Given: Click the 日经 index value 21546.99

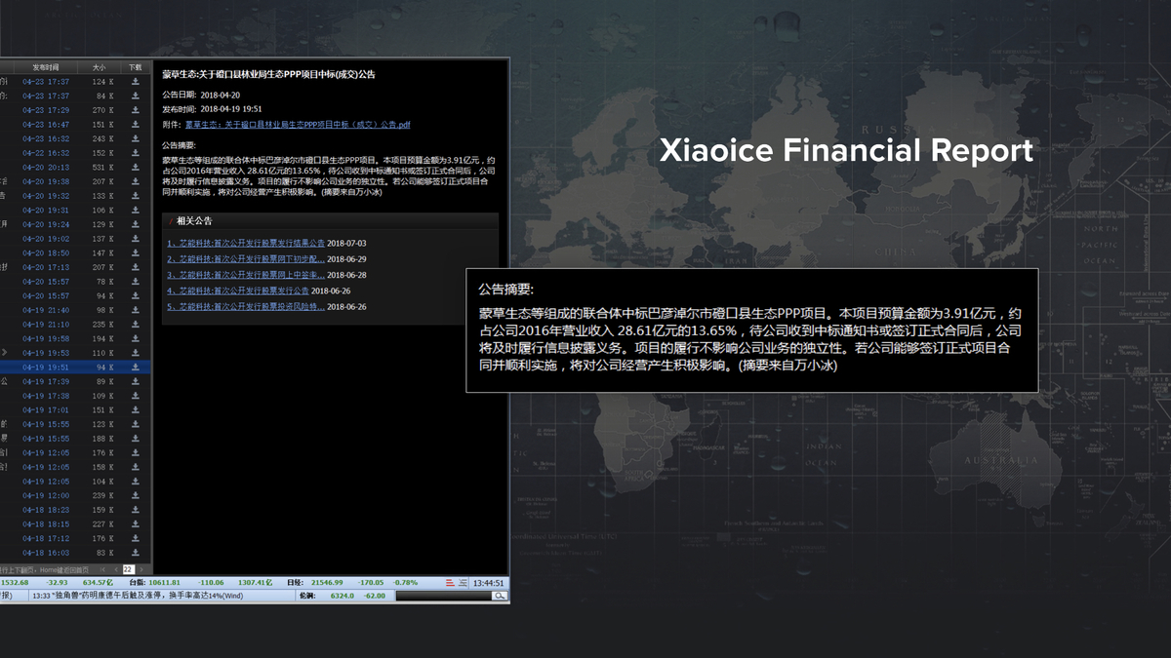Looking at the screenshot, I should (325, 582).
